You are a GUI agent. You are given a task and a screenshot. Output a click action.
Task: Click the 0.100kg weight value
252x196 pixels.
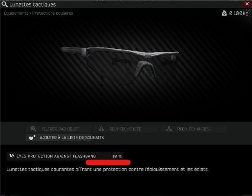coord(239,13)
